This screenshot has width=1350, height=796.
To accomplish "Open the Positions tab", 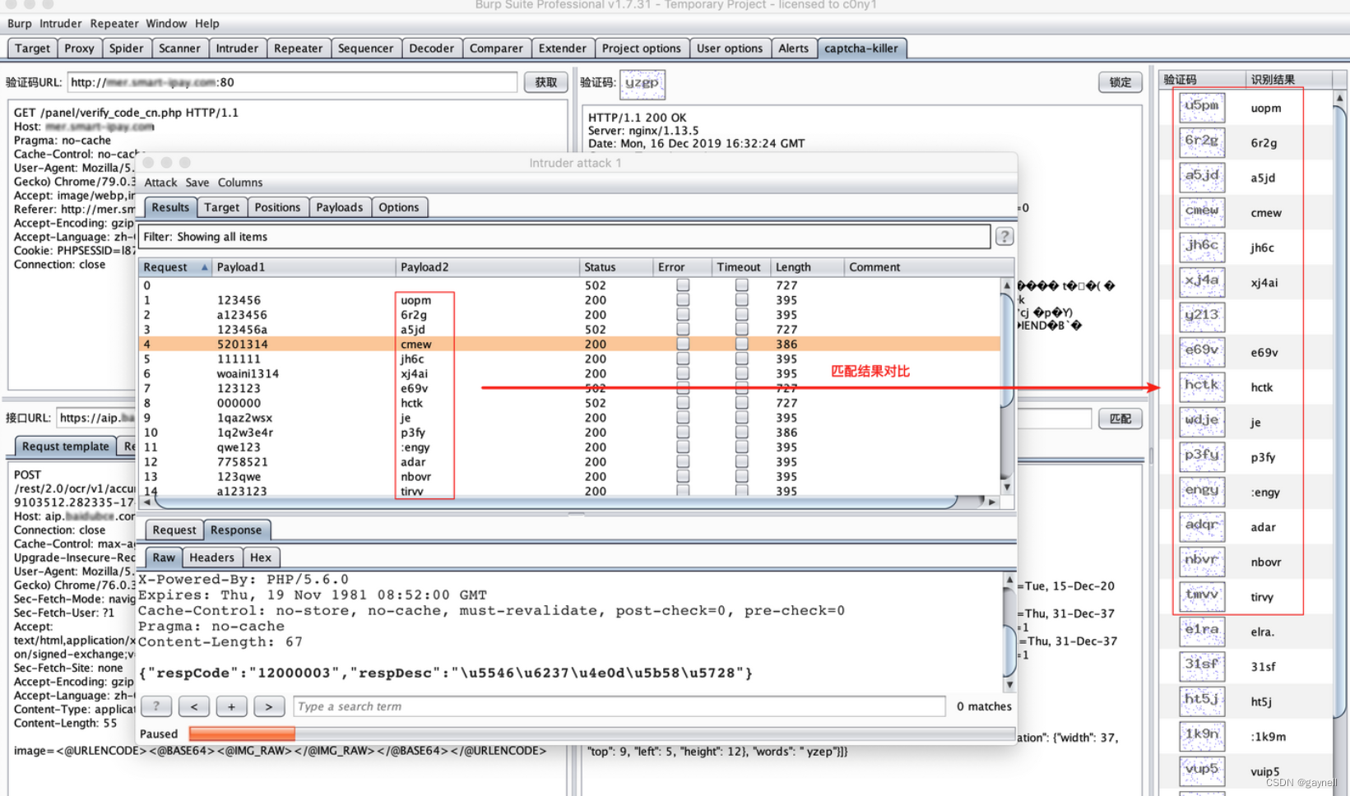I will pos(277,207).
